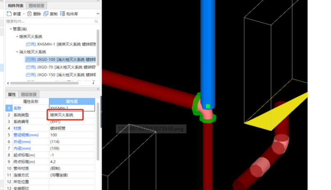Click the 名称 value field XHSMH-1

pos(72,108)
